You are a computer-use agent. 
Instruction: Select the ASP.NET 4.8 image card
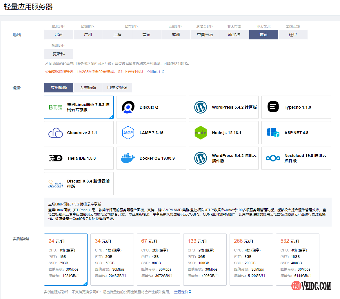[296, 133]
